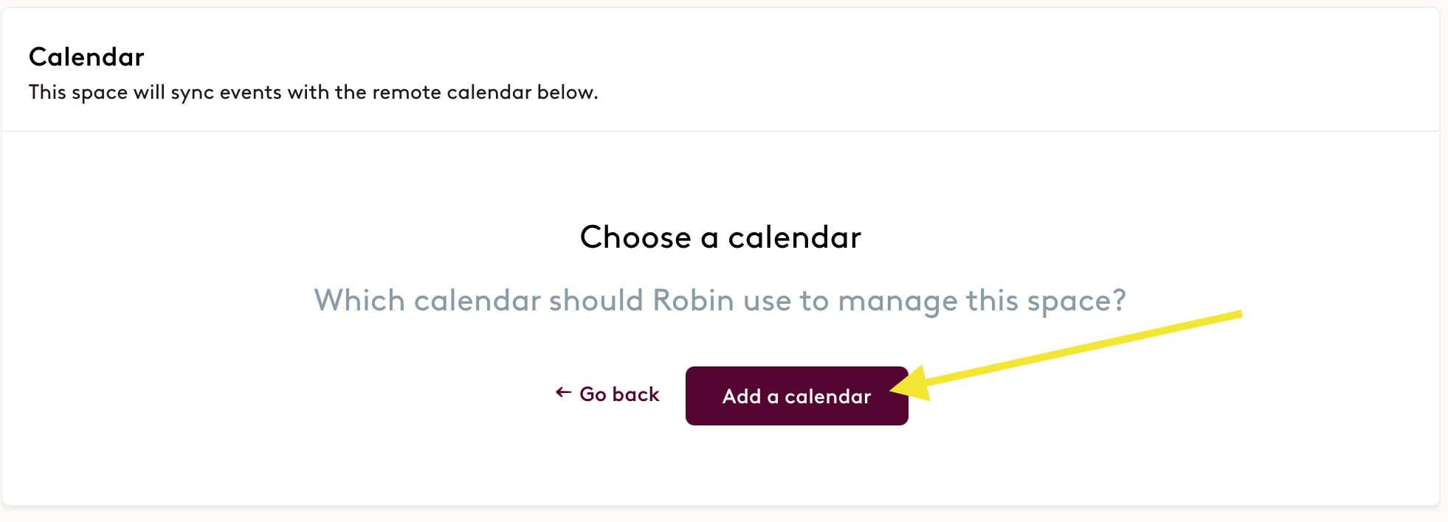Image resolution: width=1448 pixels, height=522 pixels.
Task: Add a calendar using the purple button
Action: coord(796,396)
